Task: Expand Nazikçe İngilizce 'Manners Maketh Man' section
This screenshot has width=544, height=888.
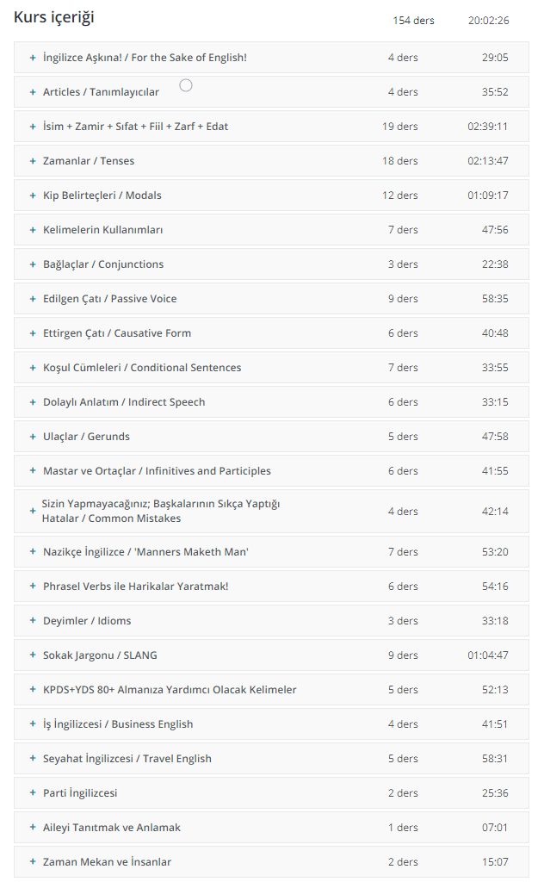Action: coord(271,551)
